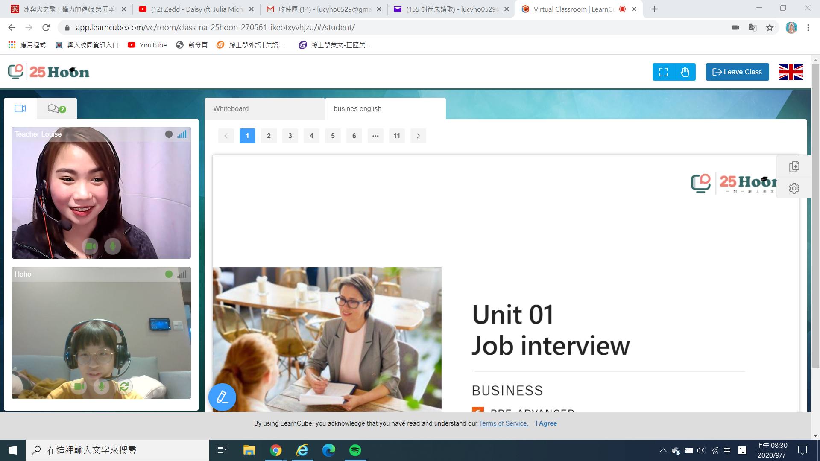Image resolution: width=820 pixels, height=461 pixels.
Task: Click I Agree on the terms banner
Action: pyautogui.click(x=546, y=423)
